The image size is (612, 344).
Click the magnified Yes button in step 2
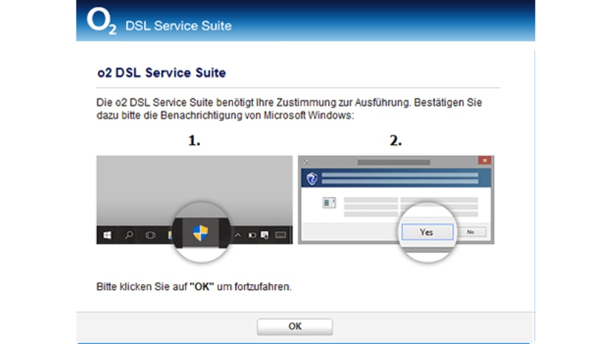[427, 232]
